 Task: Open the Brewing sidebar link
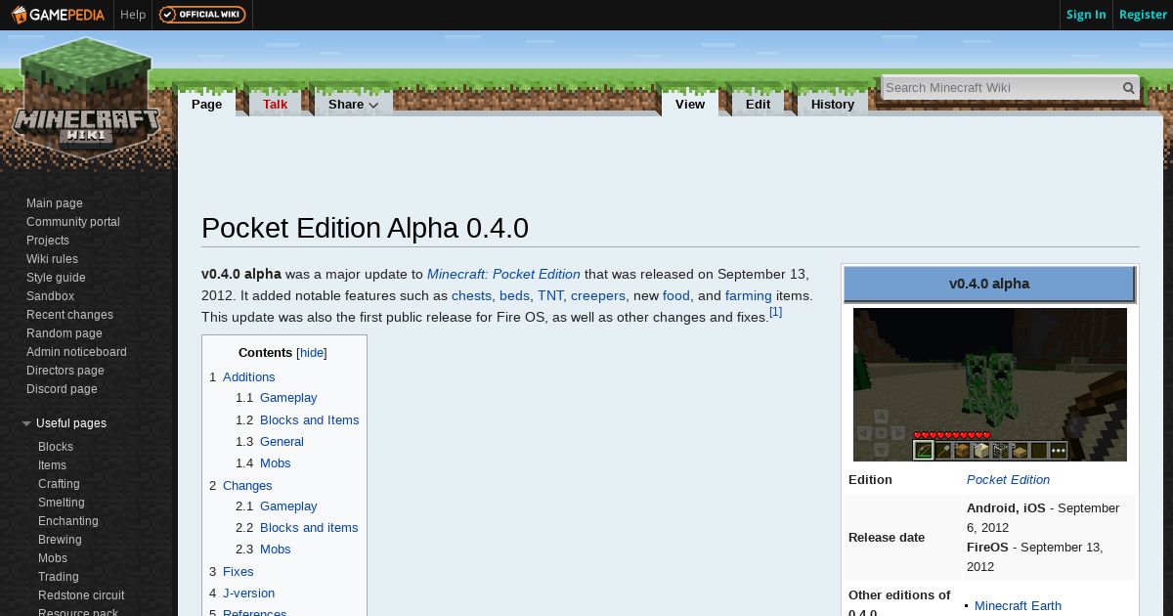point(60,540)
